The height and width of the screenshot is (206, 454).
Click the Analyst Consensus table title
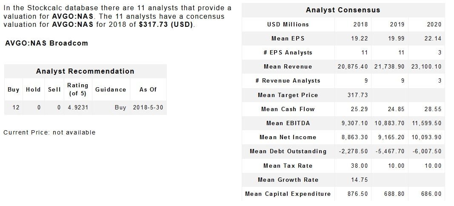click(343, 10)
